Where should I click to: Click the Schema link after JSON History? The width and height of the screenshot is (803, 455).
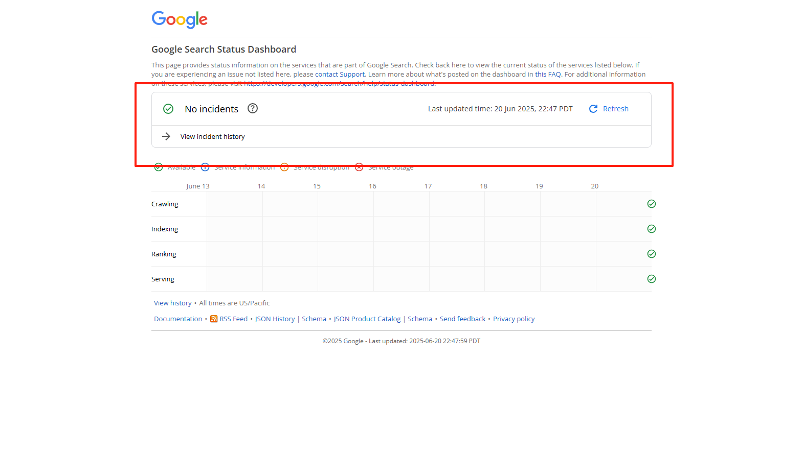pos(314,319)
